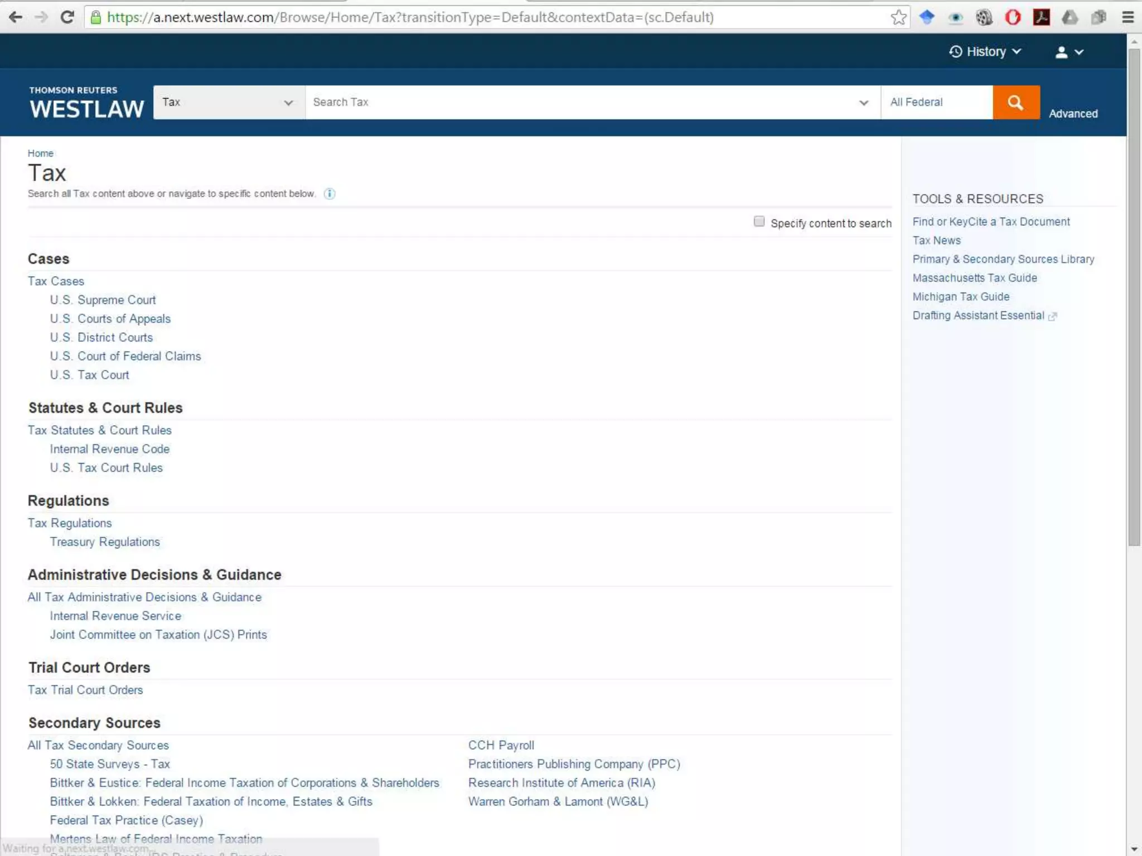Enable Specify content to search checkbox

pyautogui.click(x=759, y=222)
